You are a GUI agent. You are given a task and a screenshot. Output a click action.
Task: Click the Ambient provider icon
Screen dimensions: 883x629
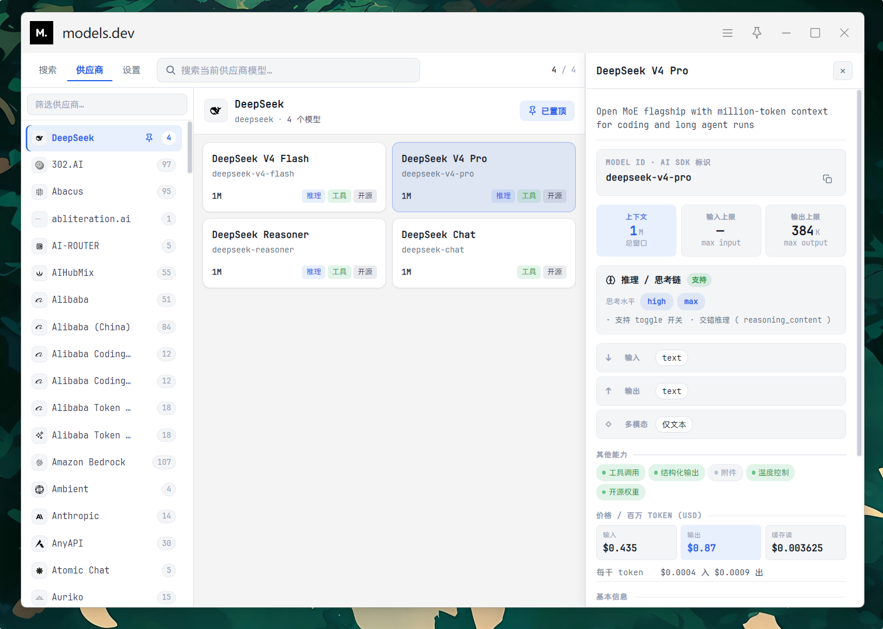pyautogui.click(x=39, y=489)
